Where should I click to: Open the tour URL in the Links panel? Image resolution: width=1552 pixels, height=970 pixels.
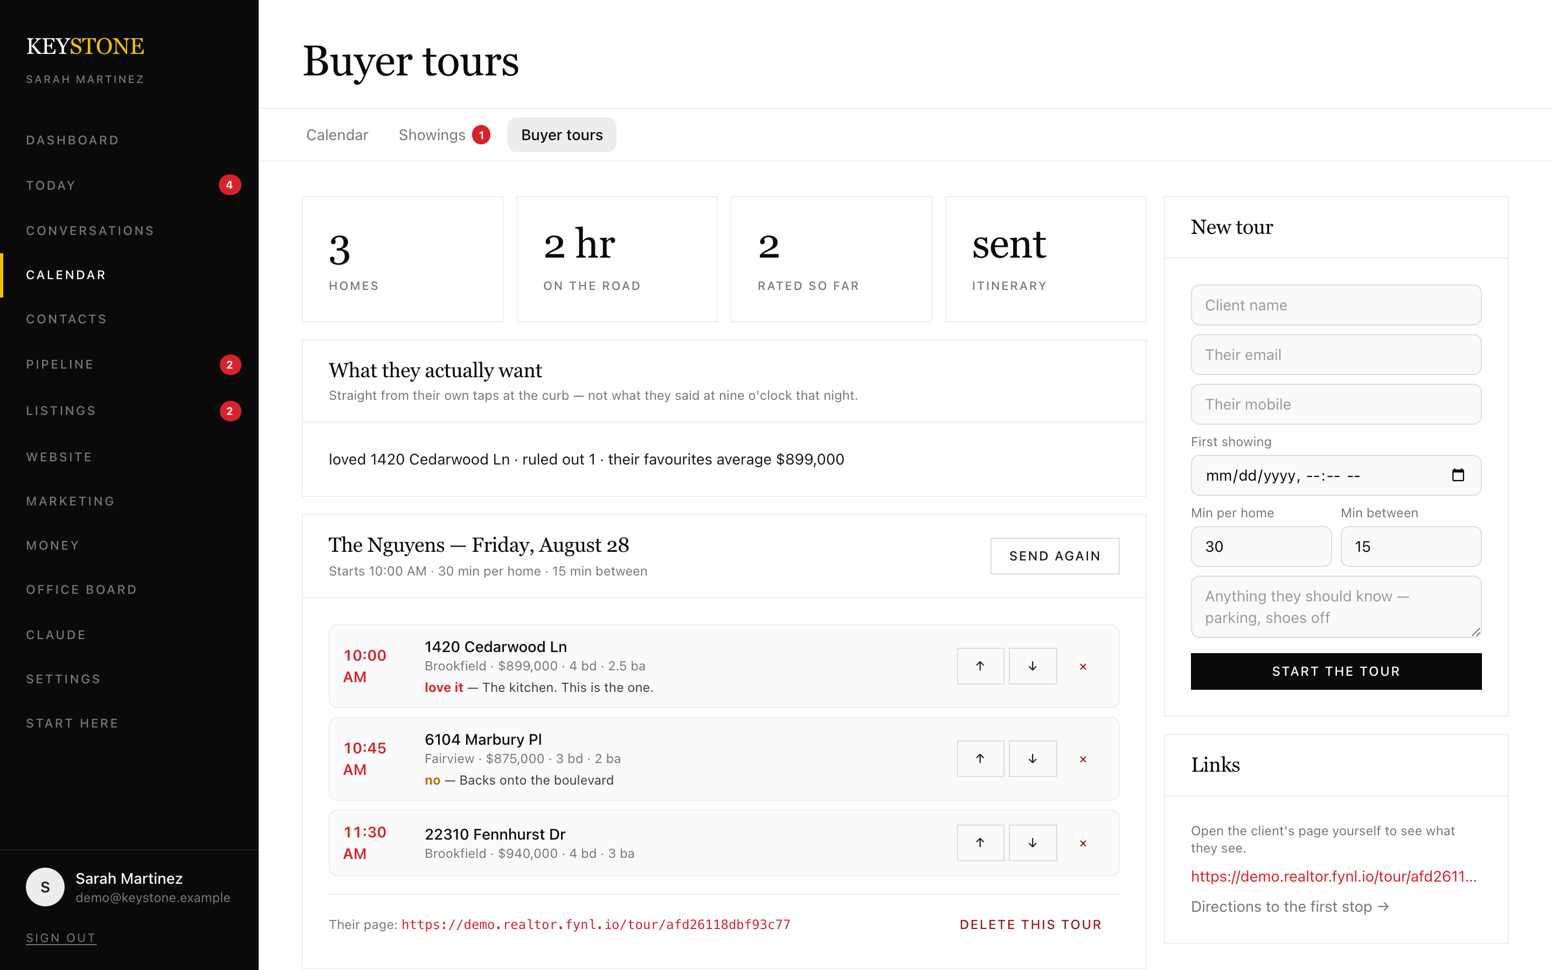[x=1333, y=876]
